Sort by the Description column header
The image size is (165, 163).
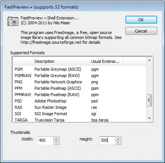click(60, 61)
